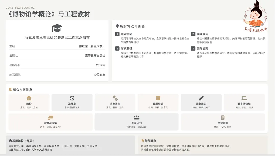Click the museum building icon above 绪论

point(29,98)
